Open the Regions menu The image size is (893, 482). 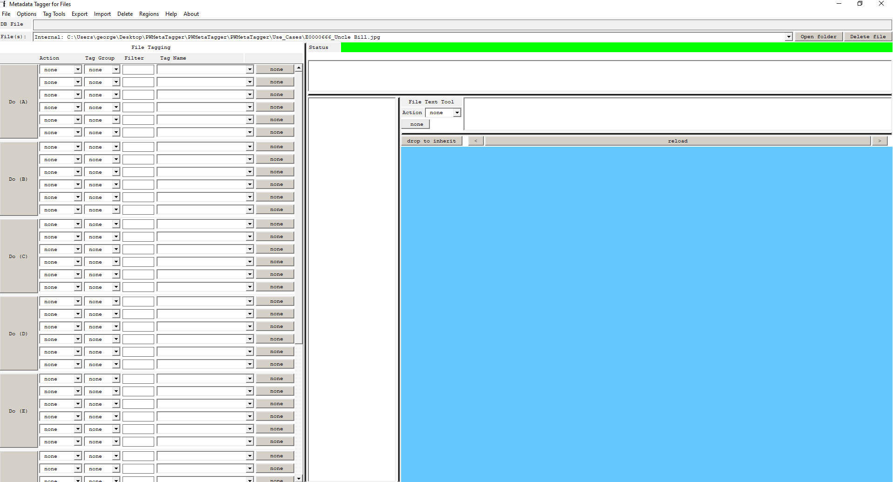click(x=149, y=14)
